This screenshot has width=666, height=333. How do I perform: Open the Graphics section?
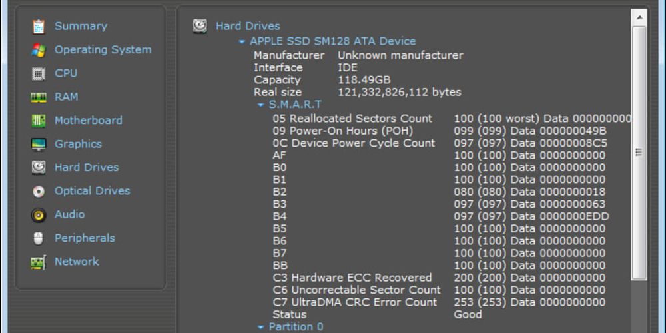click(x=78, y=144)
